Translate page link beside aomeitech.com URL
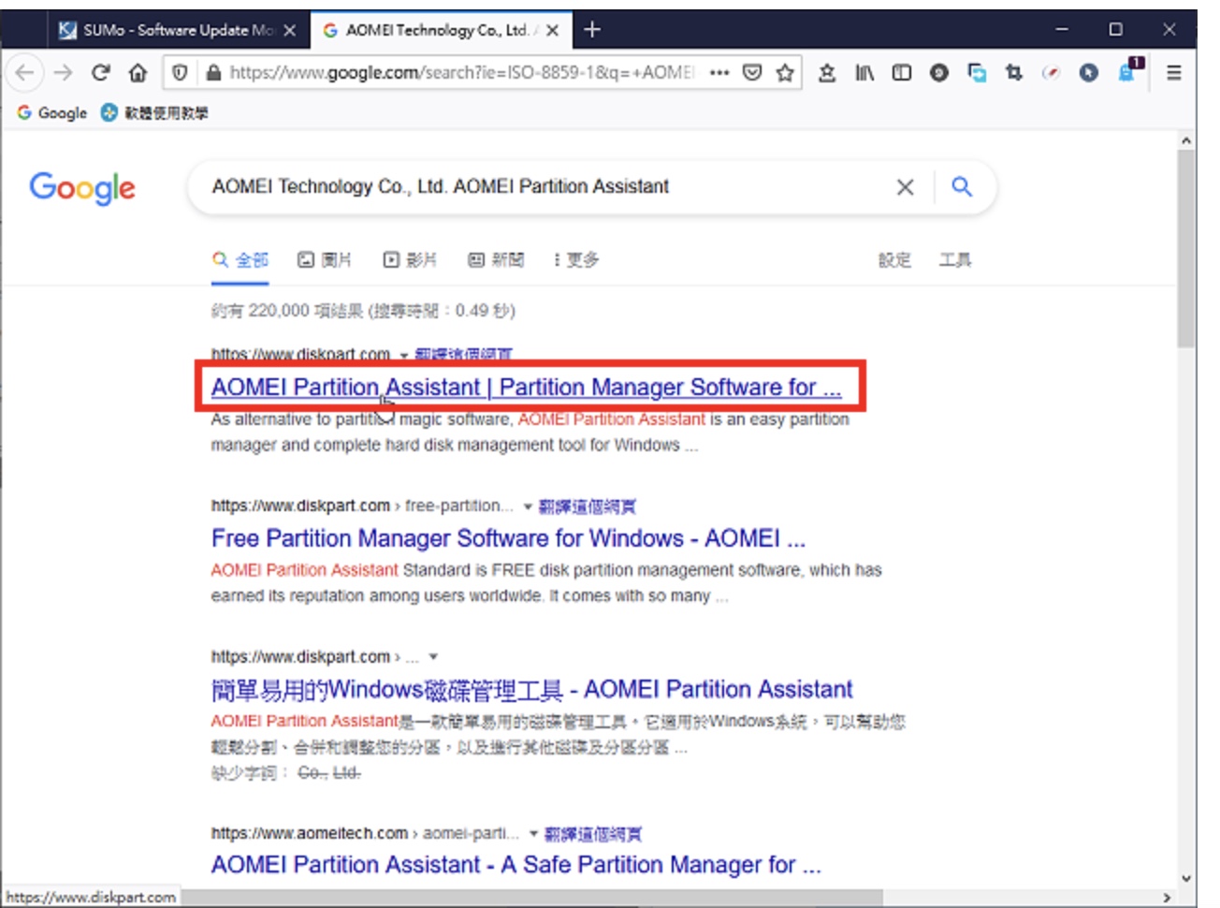 [593, 834]
